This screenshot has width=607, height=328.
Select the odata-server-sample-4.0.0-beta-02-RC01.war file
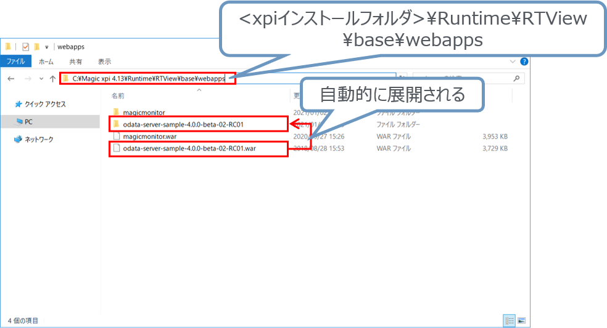coord(189,148)
